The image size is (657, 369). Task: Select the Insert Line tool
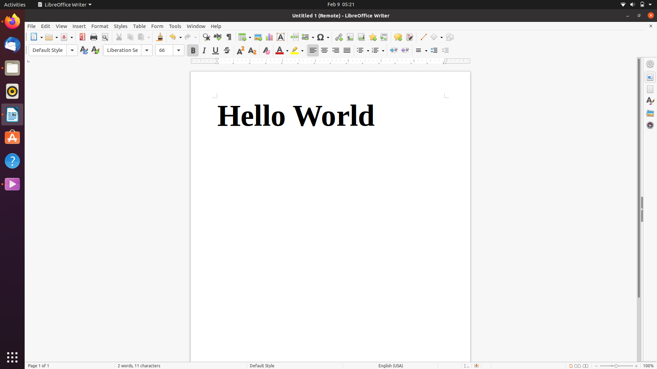(x=423, y=37)
